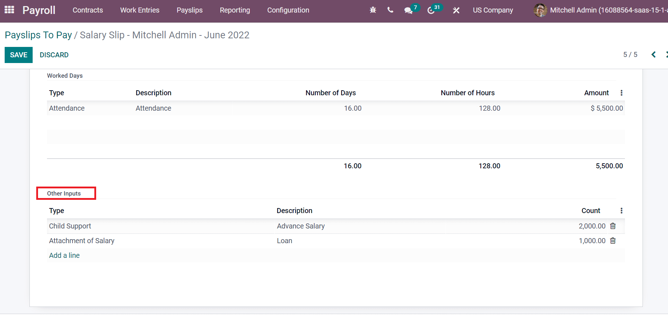The height and width of the screenshot is (318, 668).
Task: Open the debug bug icon
Action: (373, 10)
